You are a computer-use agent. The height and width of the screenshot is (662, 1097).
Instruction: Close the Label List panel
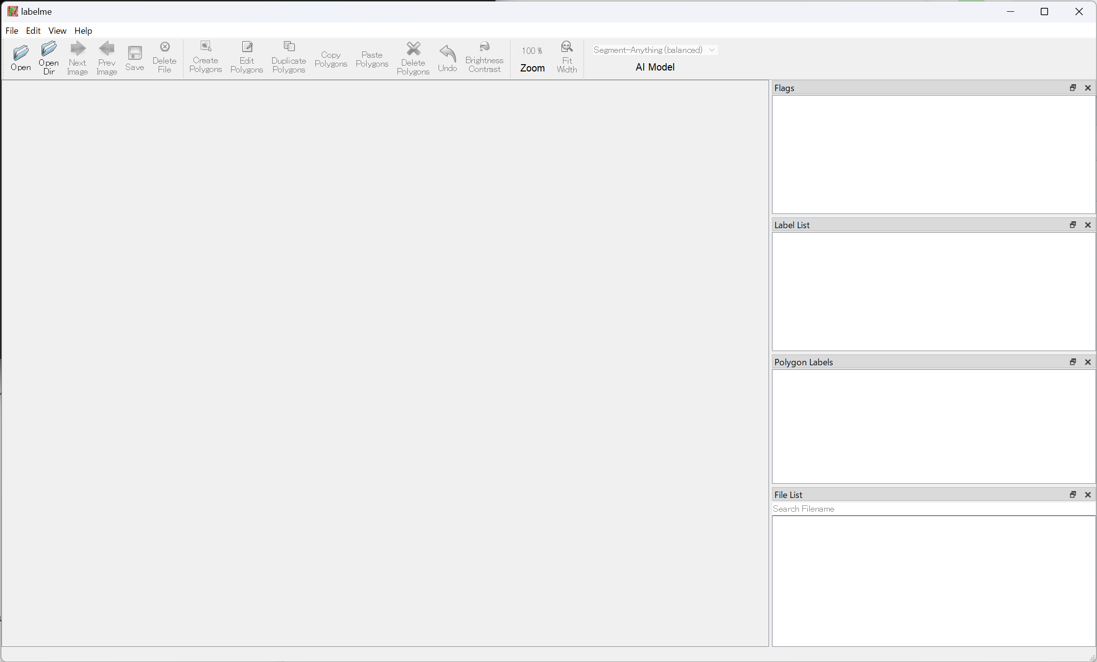pyautogui.click(x=1088, y=225)
